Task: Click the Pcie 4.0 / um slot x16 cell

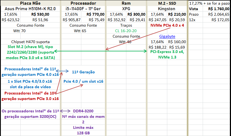Action: [x=83, y=81]
